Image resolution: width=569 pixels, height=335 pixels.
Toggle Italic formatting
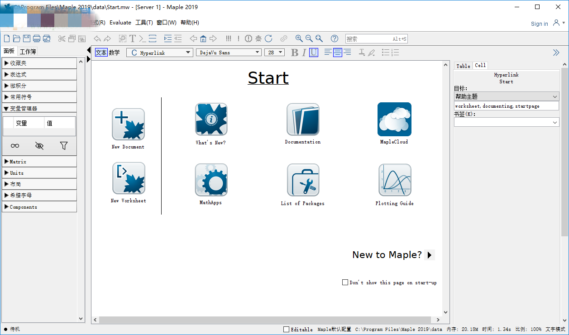(x=304, y=53)
